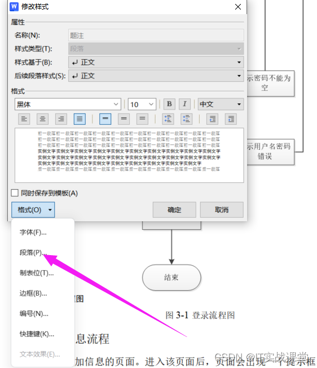Click the WPS logo in title bar

click(14, 7)
